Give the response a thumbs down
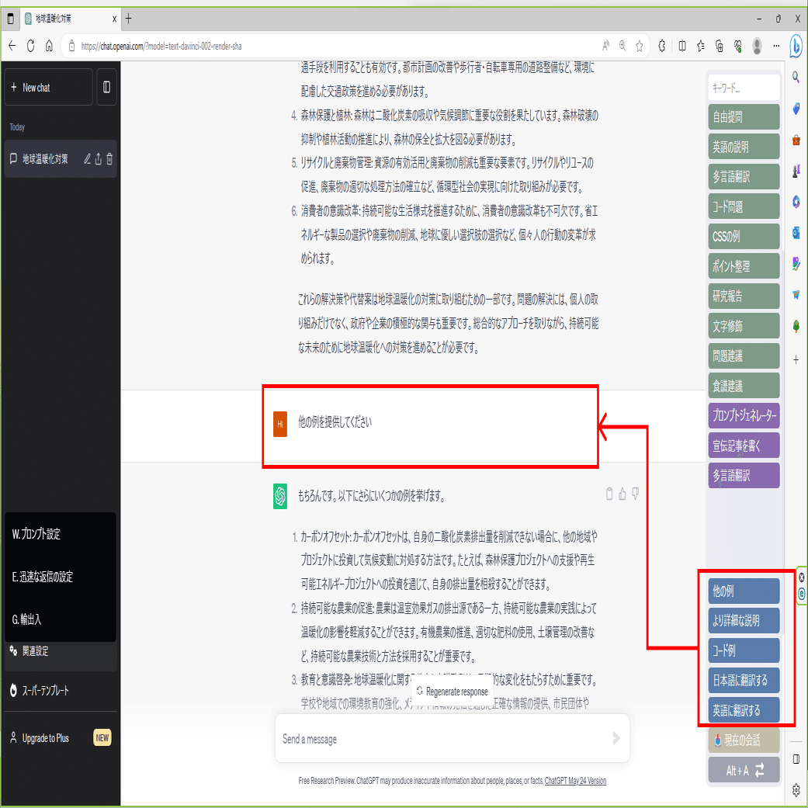The height and width of the screenshot is (808, 808). [634, 494]
